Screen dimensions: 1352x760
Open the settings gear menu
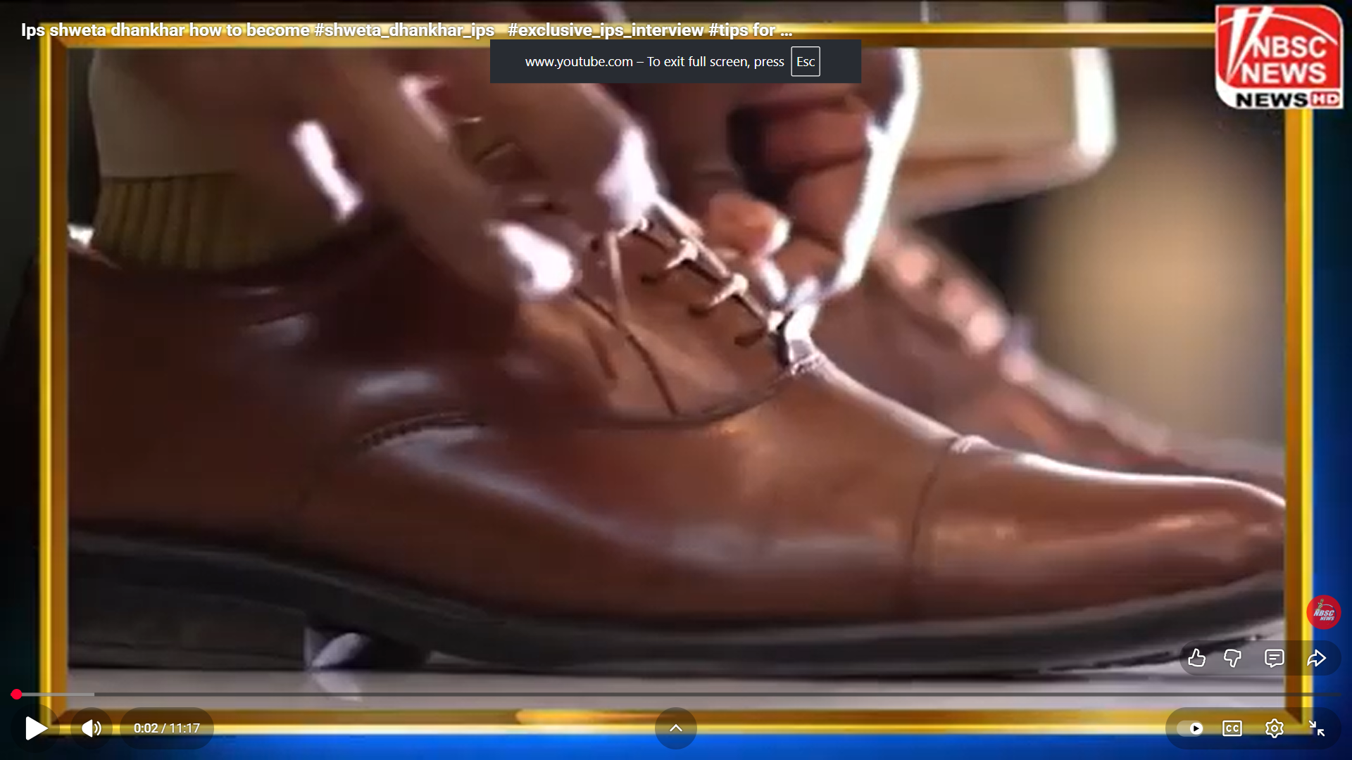coord(1274,728)
